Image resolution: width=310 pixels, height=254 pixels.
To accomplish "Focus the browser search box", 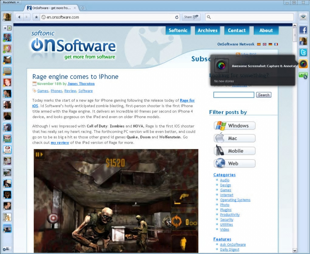I will coord(250,17).
